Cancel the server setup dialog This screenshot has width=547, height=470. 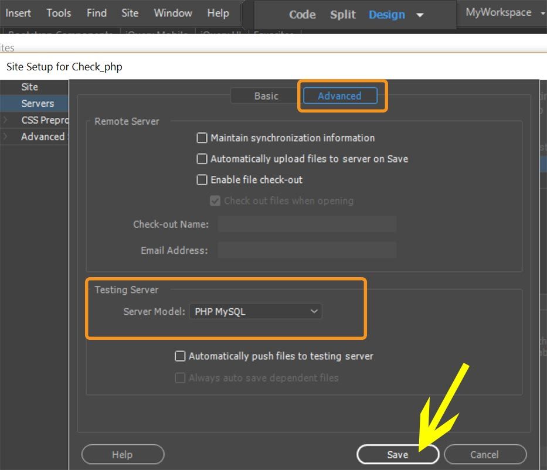tap(485, 454)
